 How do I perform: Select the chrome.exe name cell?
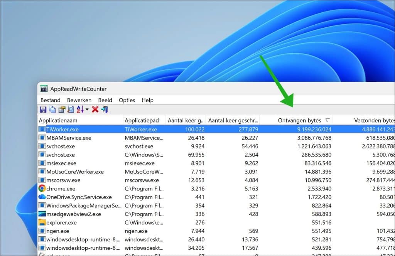coord(61,189)
